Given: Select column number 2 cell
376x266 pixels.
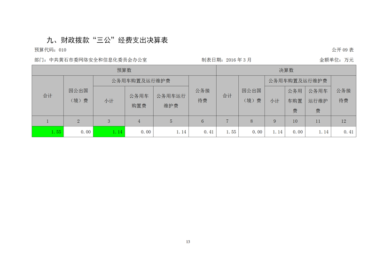Looking at the screenshot, I should pyautogui.click(x=78, y=121).
